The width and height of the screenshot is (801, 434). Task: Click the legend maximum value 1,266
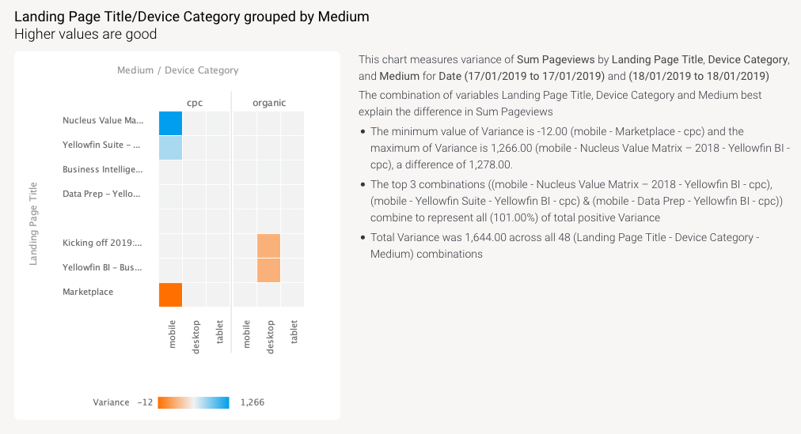[252, 402]
